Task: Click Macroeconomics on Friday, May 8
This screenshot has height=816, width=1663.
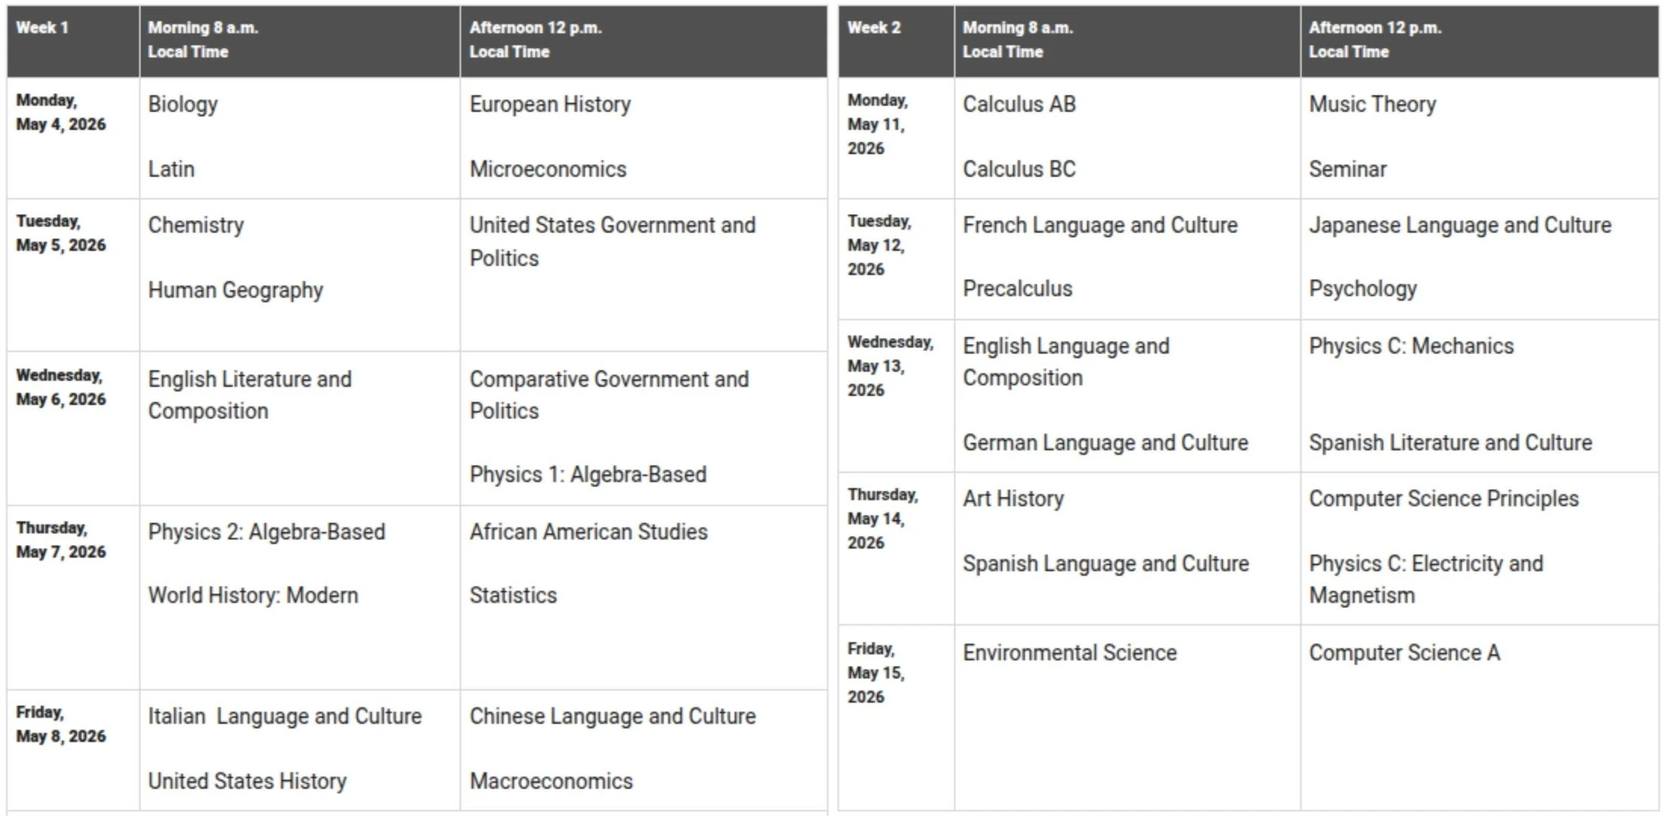Action: point(551,781)
